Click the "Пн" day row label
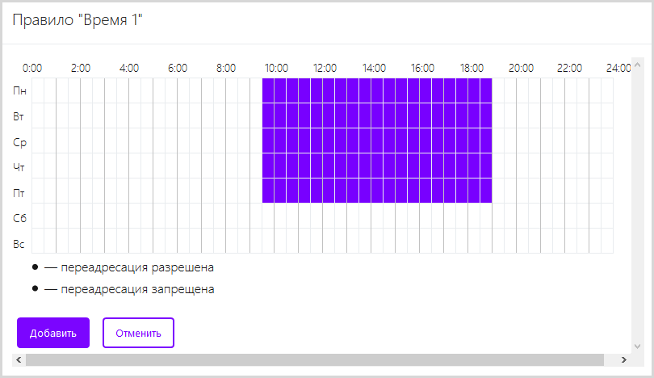 pos(19,91)
